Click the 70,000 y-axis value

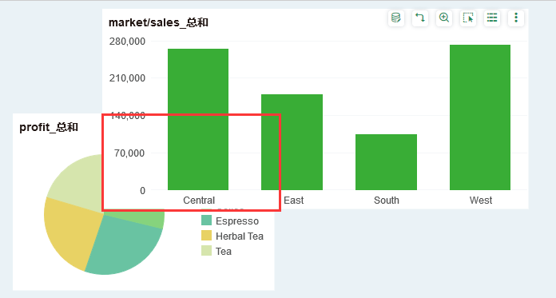pyautogui.click(x=129, y=153)
